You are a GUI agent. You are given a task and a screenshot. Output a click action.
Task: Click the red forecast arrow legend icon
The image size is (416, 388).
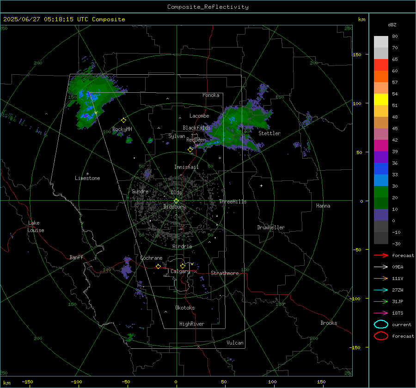[x=381, y=255]
